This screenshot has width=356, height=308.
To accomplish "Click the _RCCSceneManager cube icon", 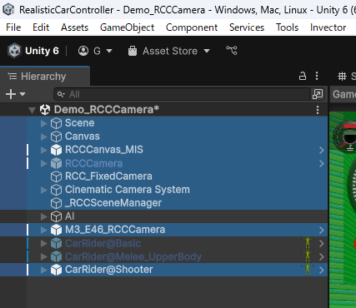I will (x=56, y=203).
